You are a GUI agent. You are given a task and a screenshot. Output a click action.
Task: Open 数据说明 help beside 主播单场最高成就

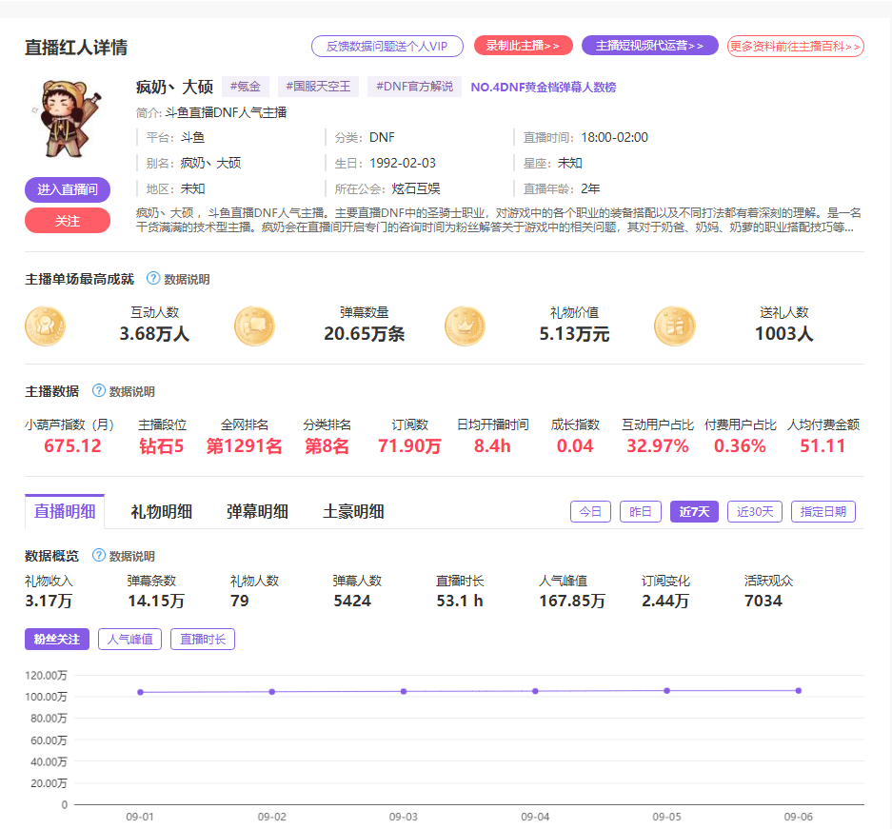pyautogui.click(x=151, y=278)
